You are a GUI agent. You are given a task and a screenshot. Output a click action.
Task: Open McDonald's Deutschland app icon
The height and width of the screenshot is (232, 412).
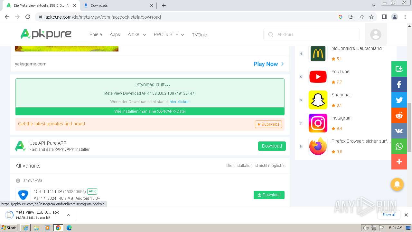click(318, 53)
